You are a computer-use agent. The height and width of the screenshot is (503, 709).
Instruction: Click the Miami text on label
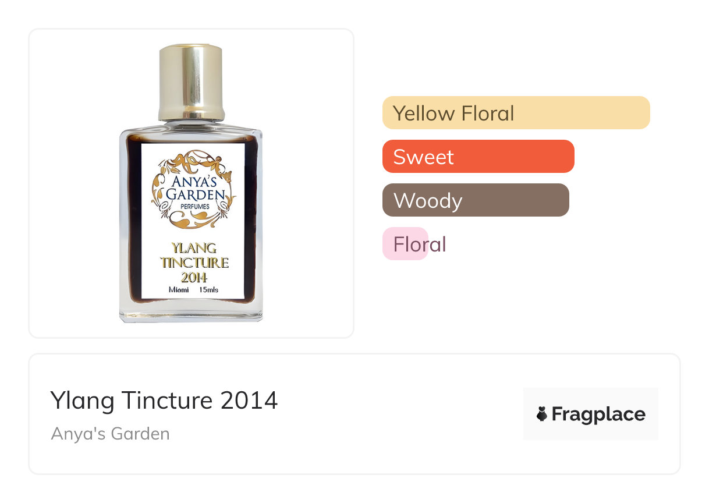(x=178, y=290)
